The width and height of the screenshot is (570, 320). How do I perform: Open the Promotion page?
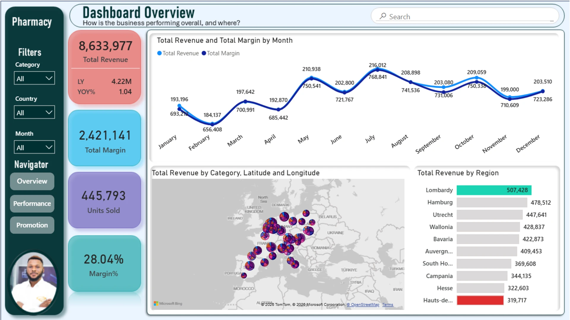coord(32,225)
